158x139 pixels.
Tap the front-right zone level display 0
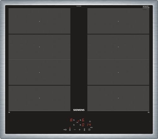click(83, 125)
